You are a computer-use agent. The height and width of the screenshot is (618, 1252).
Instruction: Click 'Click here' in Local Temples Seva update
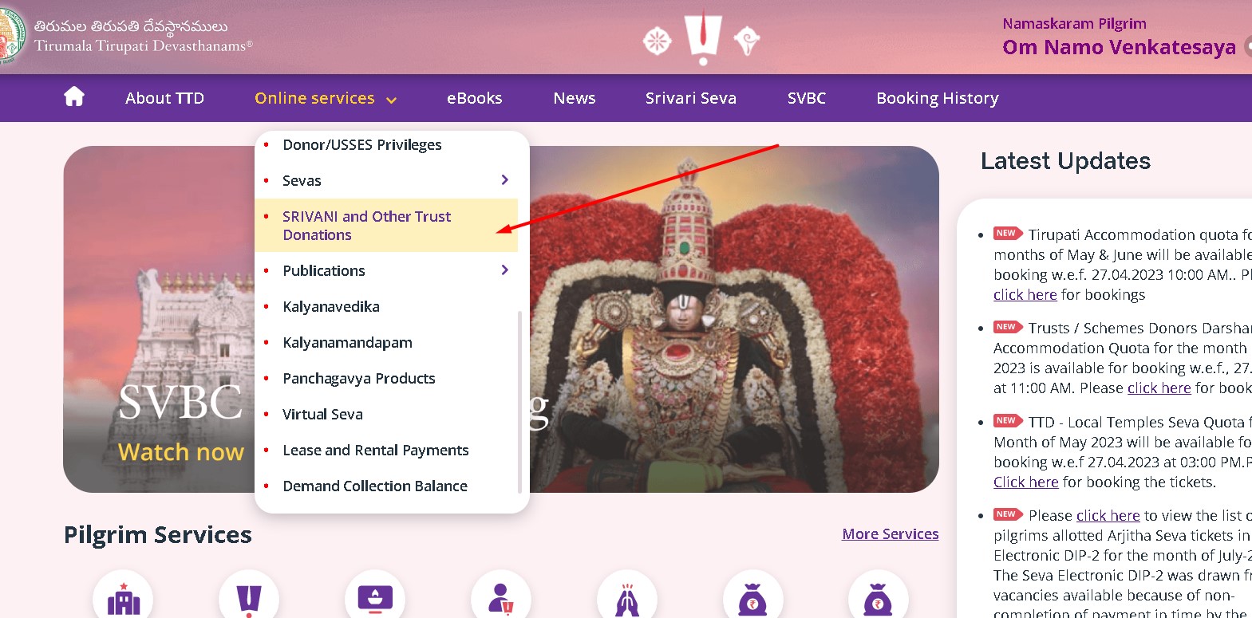1026,482
